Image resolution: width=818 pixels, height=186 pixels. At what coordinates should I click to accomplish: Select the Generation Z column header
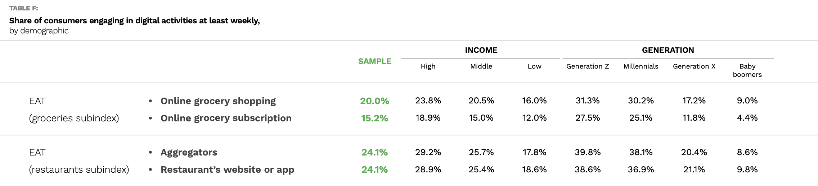coord(588,66)
